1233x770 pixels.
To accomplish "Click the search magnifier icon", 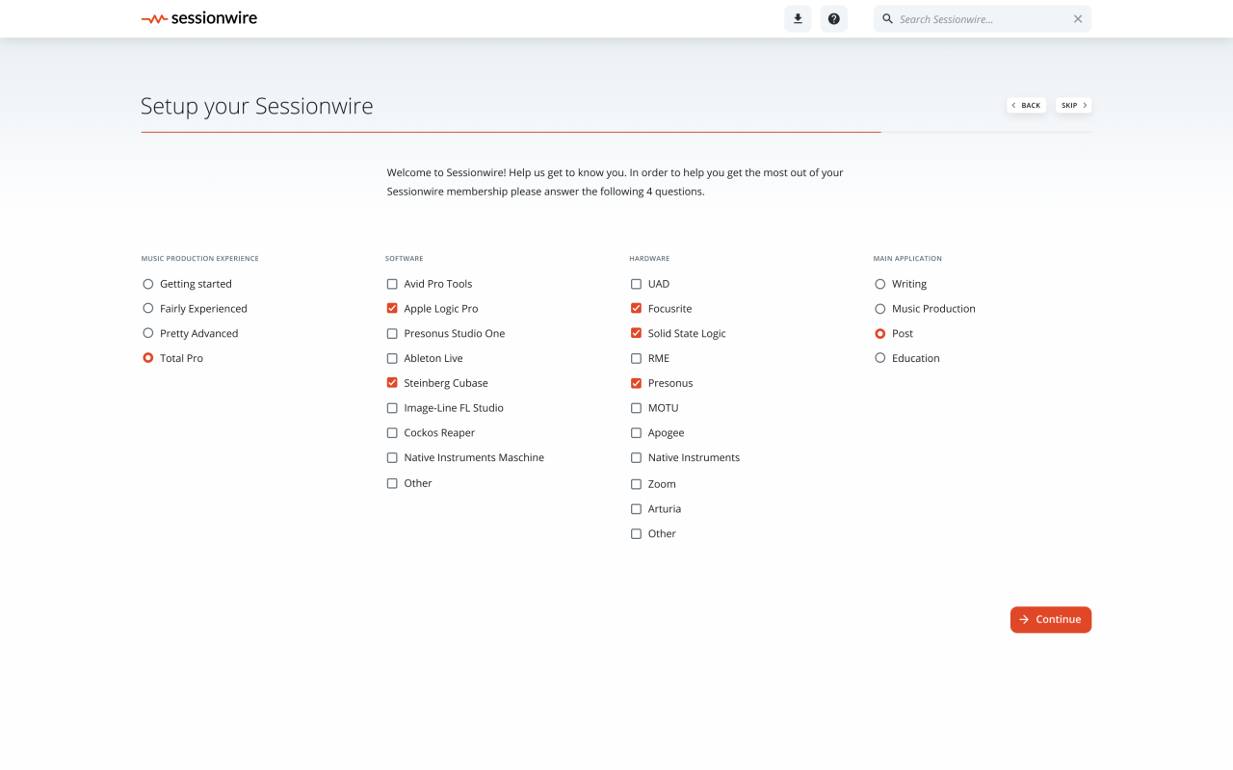I will (888, 19).
